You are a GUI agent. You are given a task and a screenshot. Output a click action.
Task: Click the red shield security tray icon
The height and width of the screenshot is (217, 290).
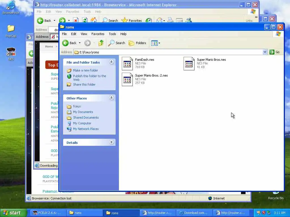pos(264,213)
